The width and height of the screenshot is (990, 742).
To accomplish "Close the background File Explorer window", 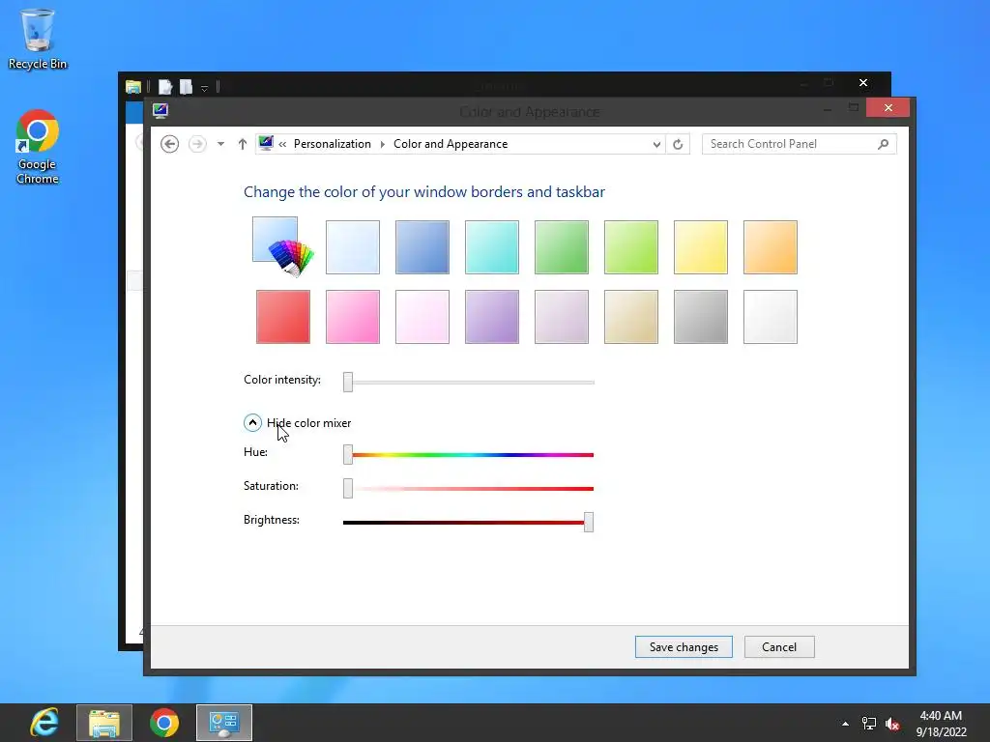I will point(863,83).
